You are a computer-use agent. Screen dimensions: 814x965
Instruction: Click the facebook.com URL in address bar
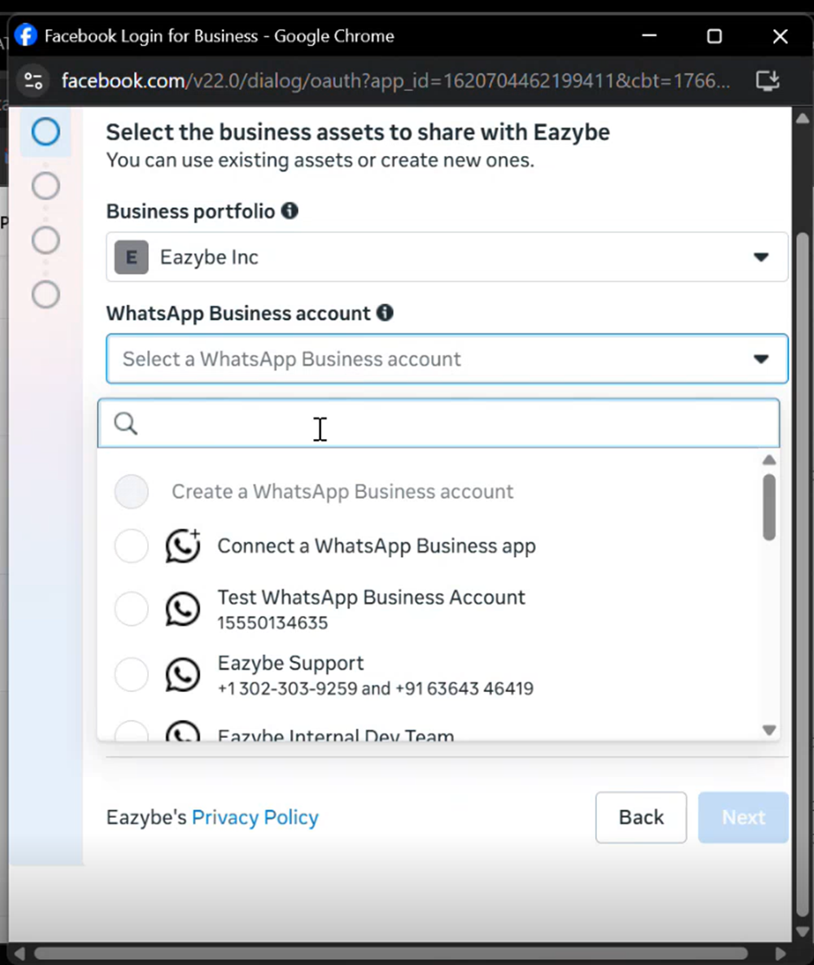[395, 81]
